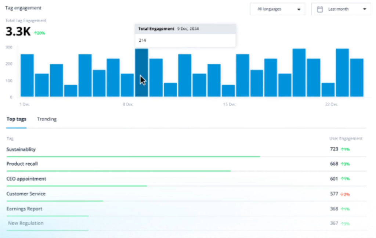Click the calendar icon in the date selector
The image size is (376, 238).
coord(320,9)
